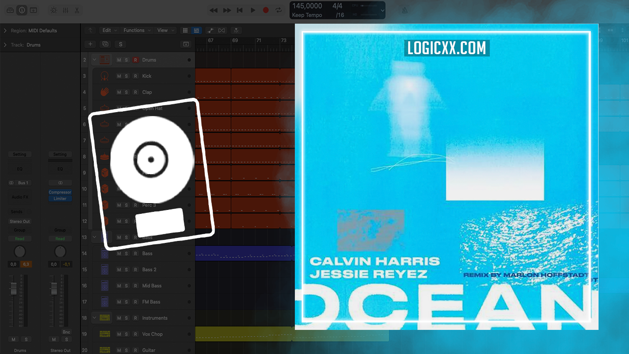Collapse the Drums track stack

pyautogui.click(x=94, y=59)
